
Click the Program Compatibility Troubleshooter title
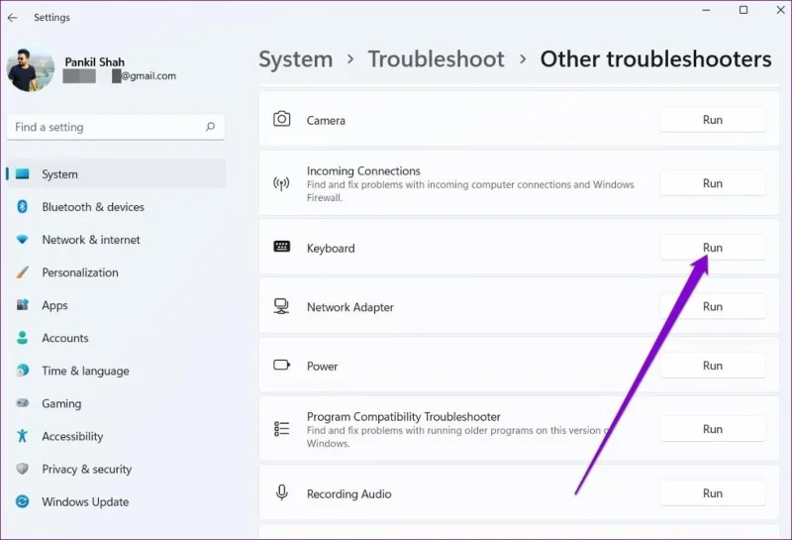point(404,416)
